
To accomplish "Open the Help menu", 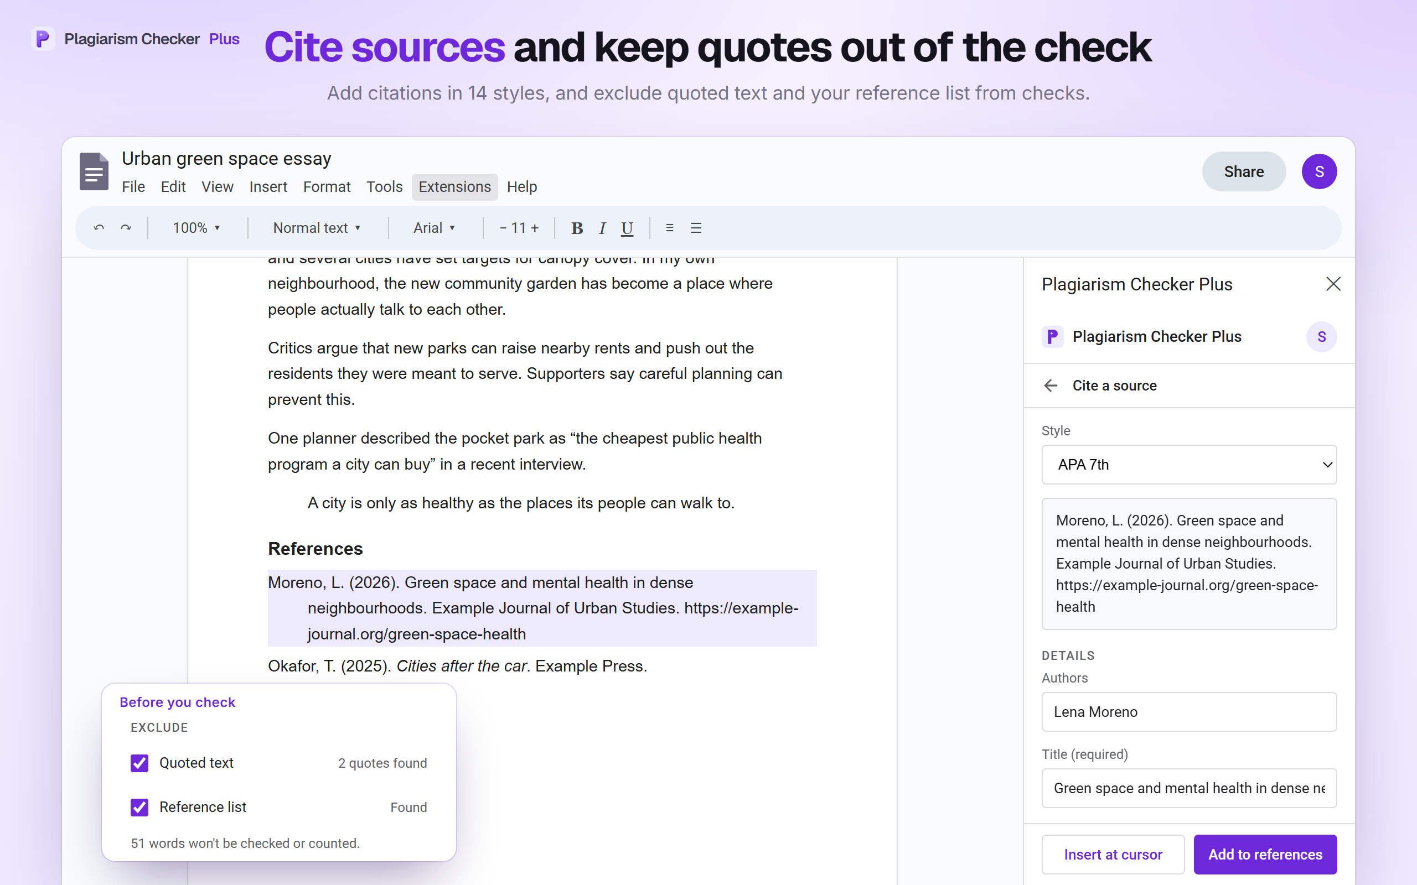I will (522, 187).
